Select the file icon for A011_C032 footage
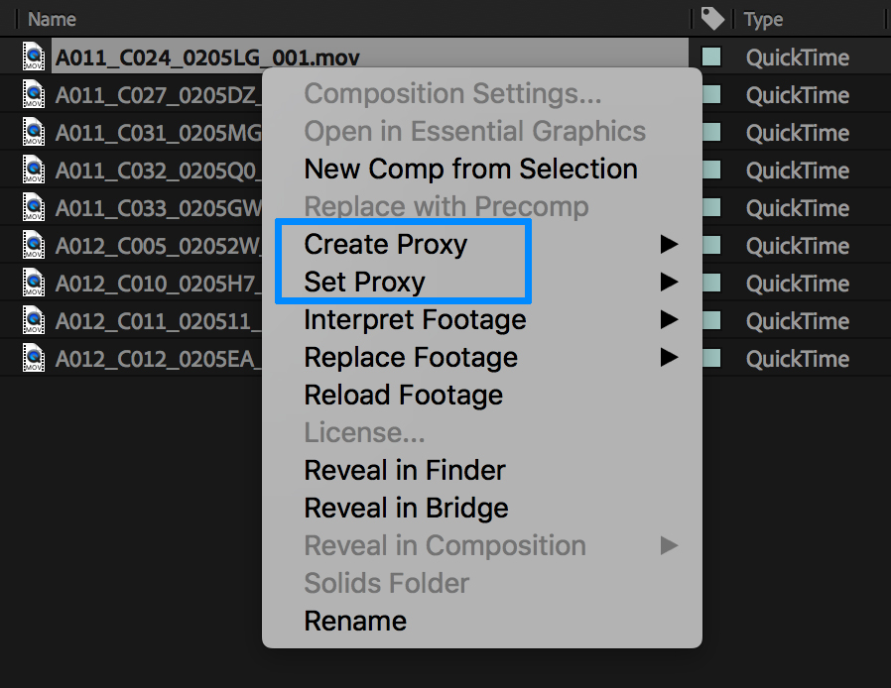This screenshot has height=688, width=891. coord(35,171)
